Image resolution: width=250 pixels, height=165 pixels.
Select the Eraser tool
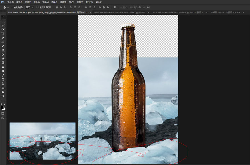pyautogui.click(x=3, y=59)
